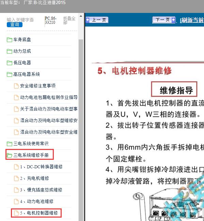204x221 pixels.
Task: Click document icon beside 3、慢充插座总成维修
Action: tap(16, 190)
